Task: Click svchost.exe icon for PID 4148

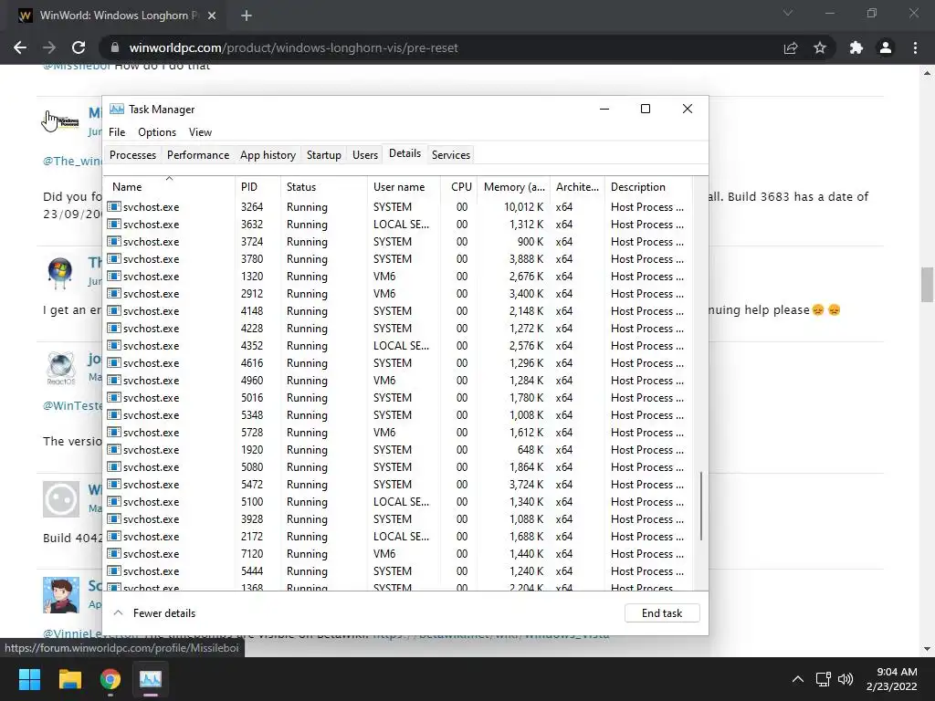Action: [x=114, y=310]
